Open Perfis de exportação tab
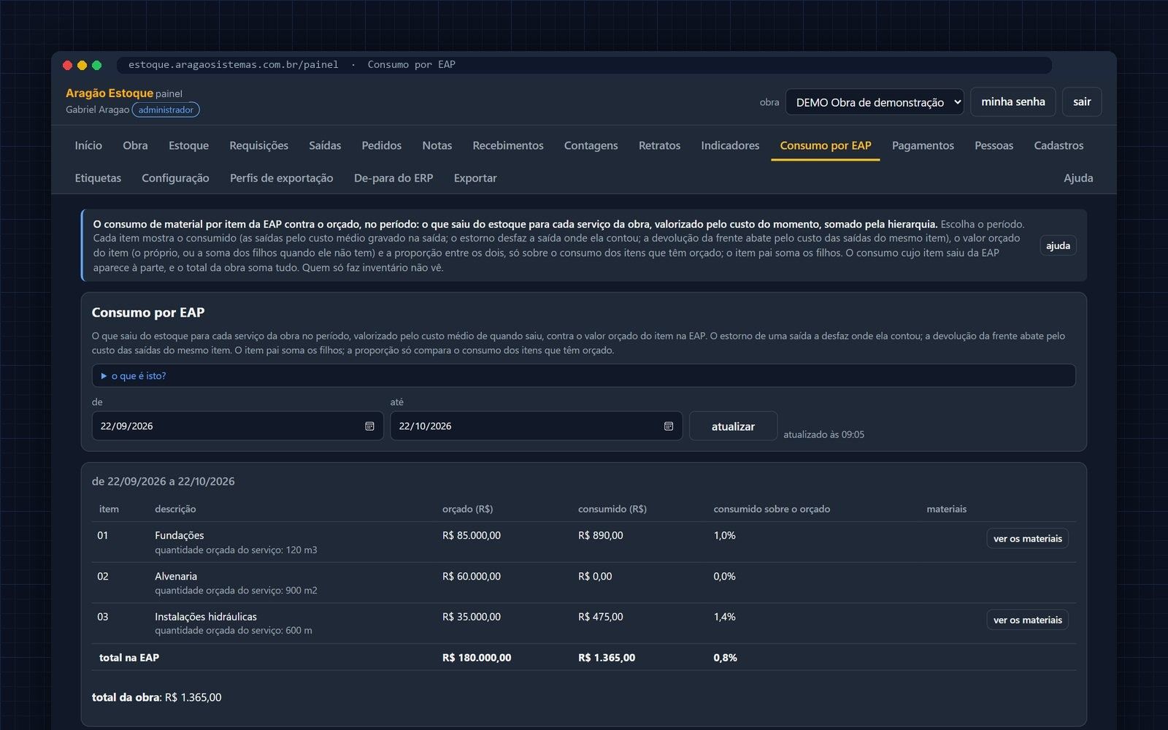 281,178
